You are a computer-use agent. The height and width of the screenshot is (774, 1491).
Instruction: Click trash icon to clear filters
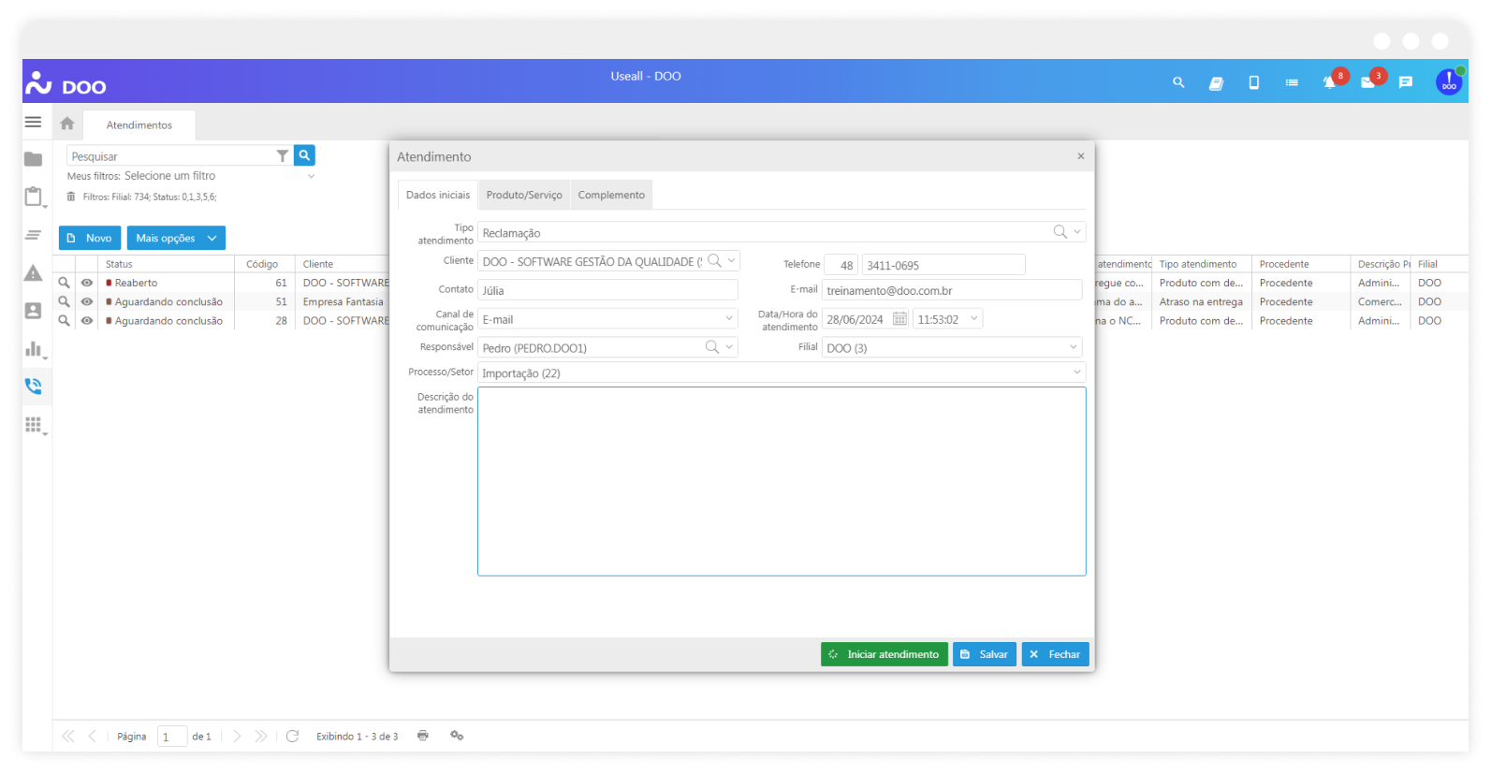pyautogui.click(x=71, y=197)
